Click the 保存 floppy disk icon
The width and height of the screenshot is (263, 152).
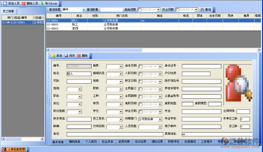click(66, 56)
